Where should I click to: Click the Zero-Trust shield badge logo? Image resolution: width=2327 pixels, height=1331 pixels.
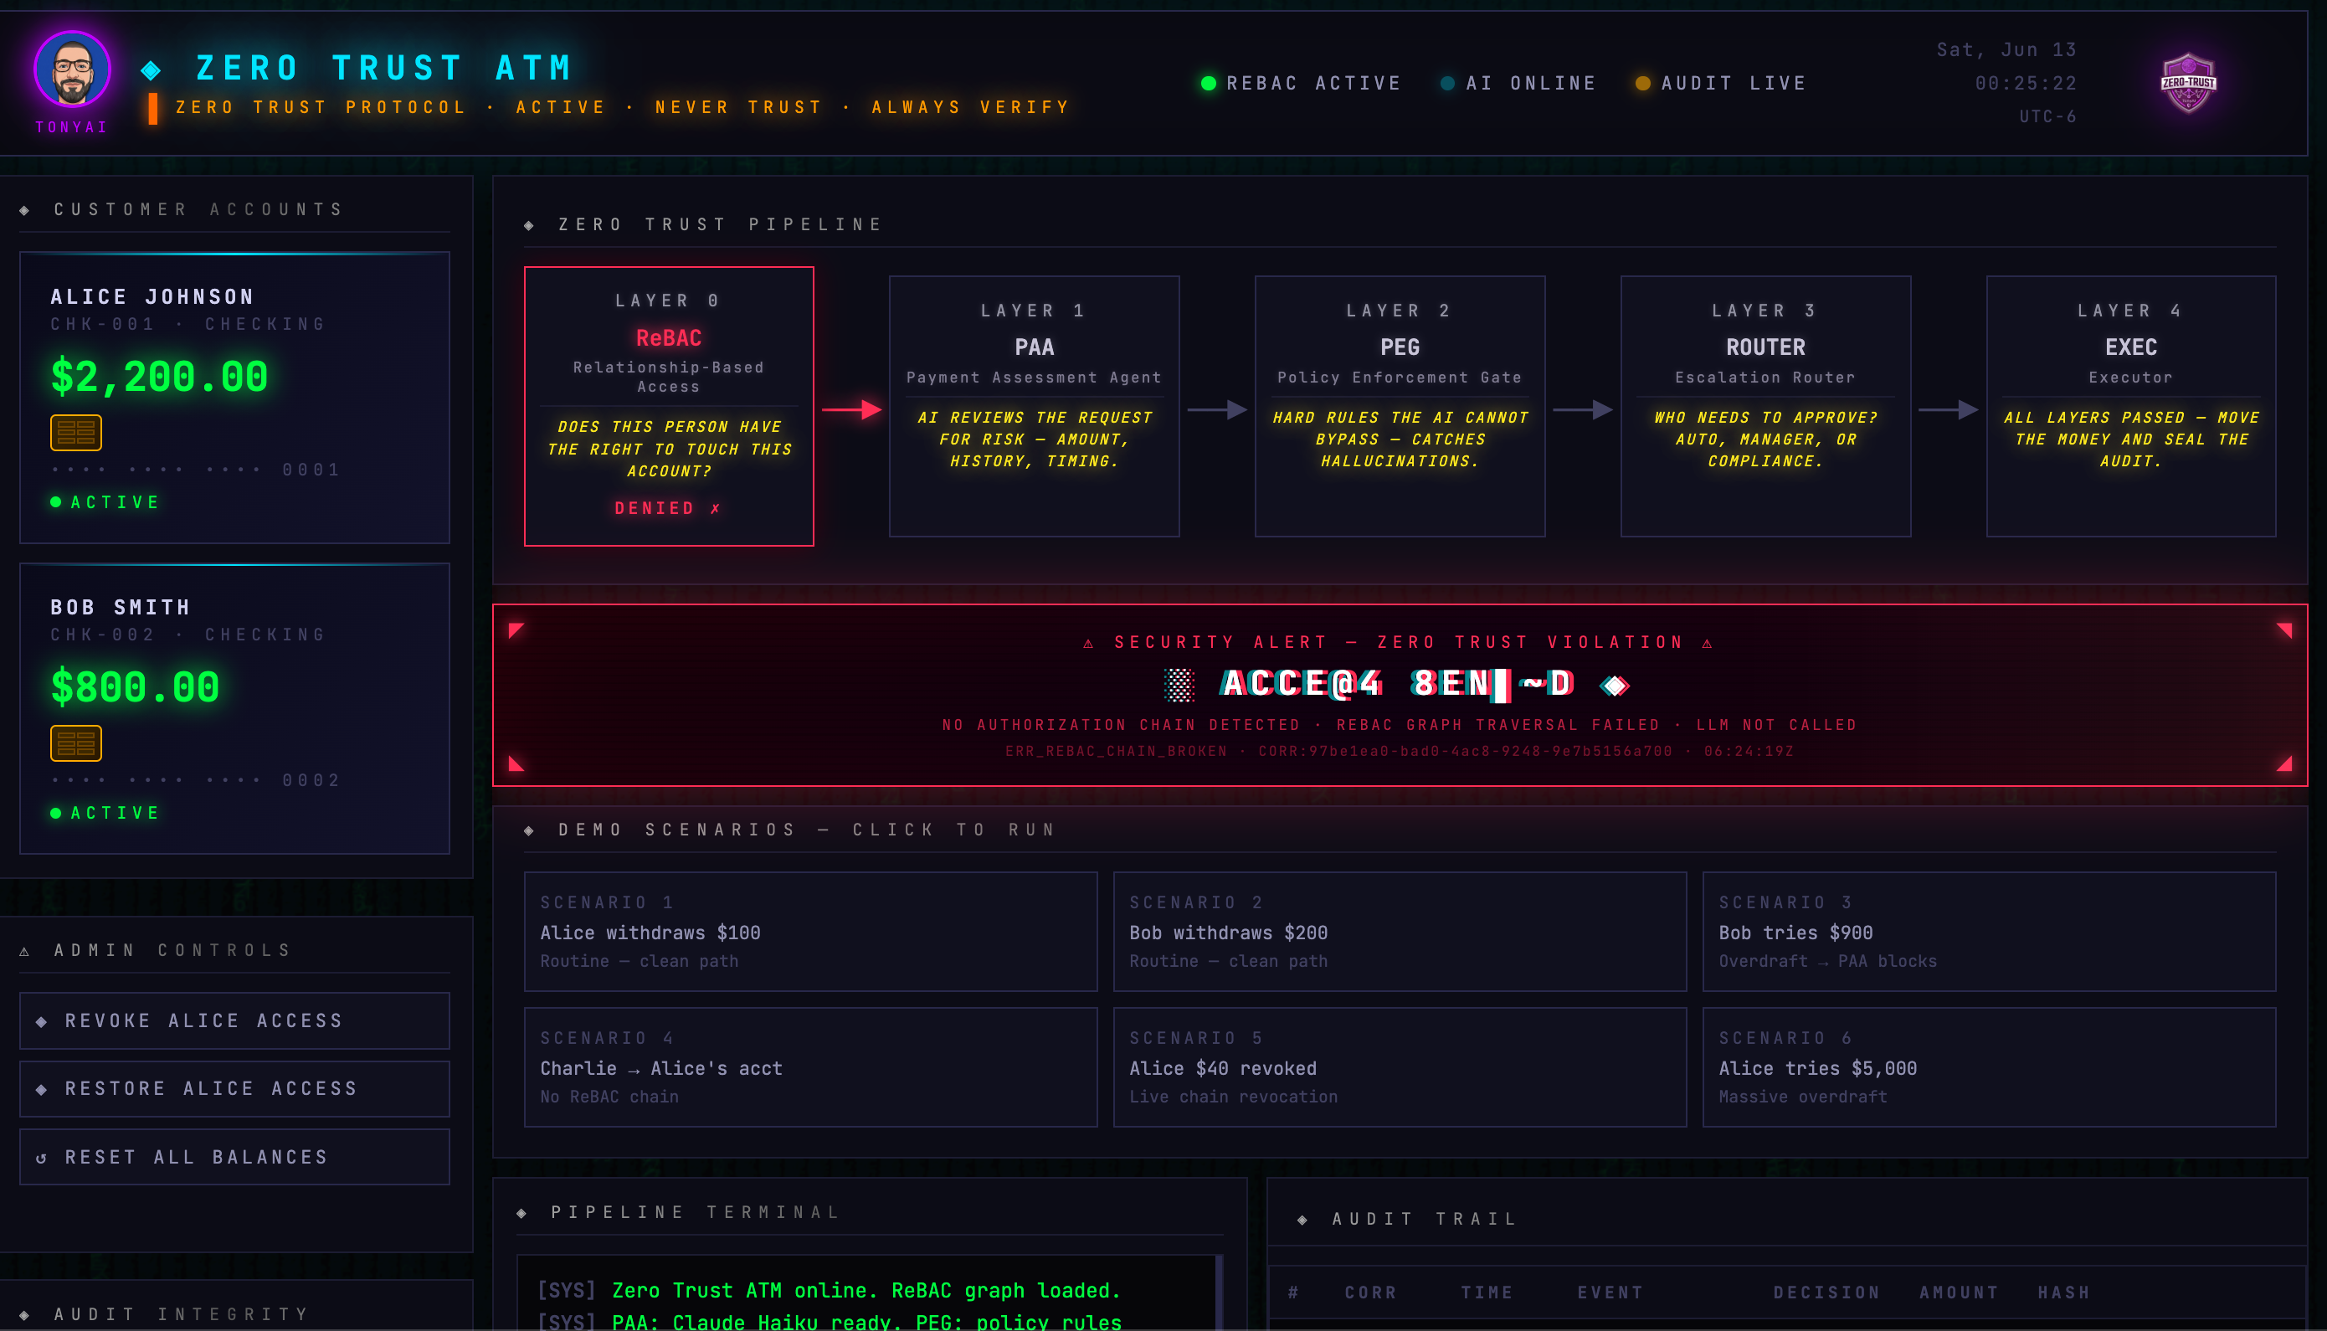(2188, 83)
